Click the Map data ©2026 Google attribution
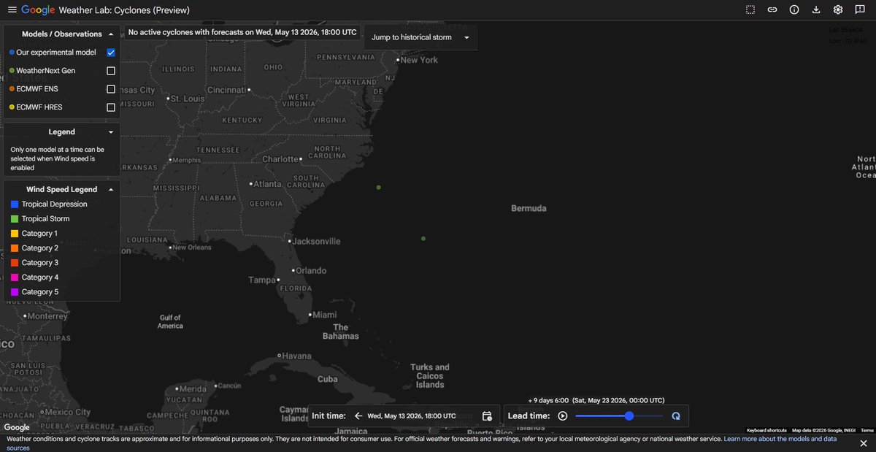 [x=823, y=431]
